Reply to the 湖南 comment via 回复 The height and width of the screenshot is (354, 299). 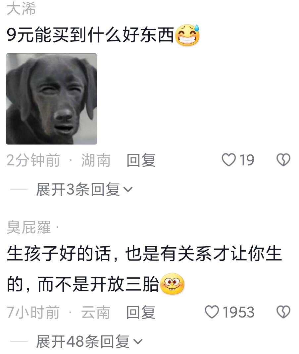click(141, 160)
